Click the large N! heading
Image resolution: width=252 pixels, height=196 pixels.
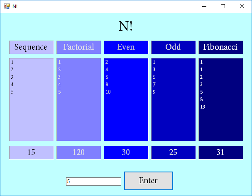pos(126,26)
